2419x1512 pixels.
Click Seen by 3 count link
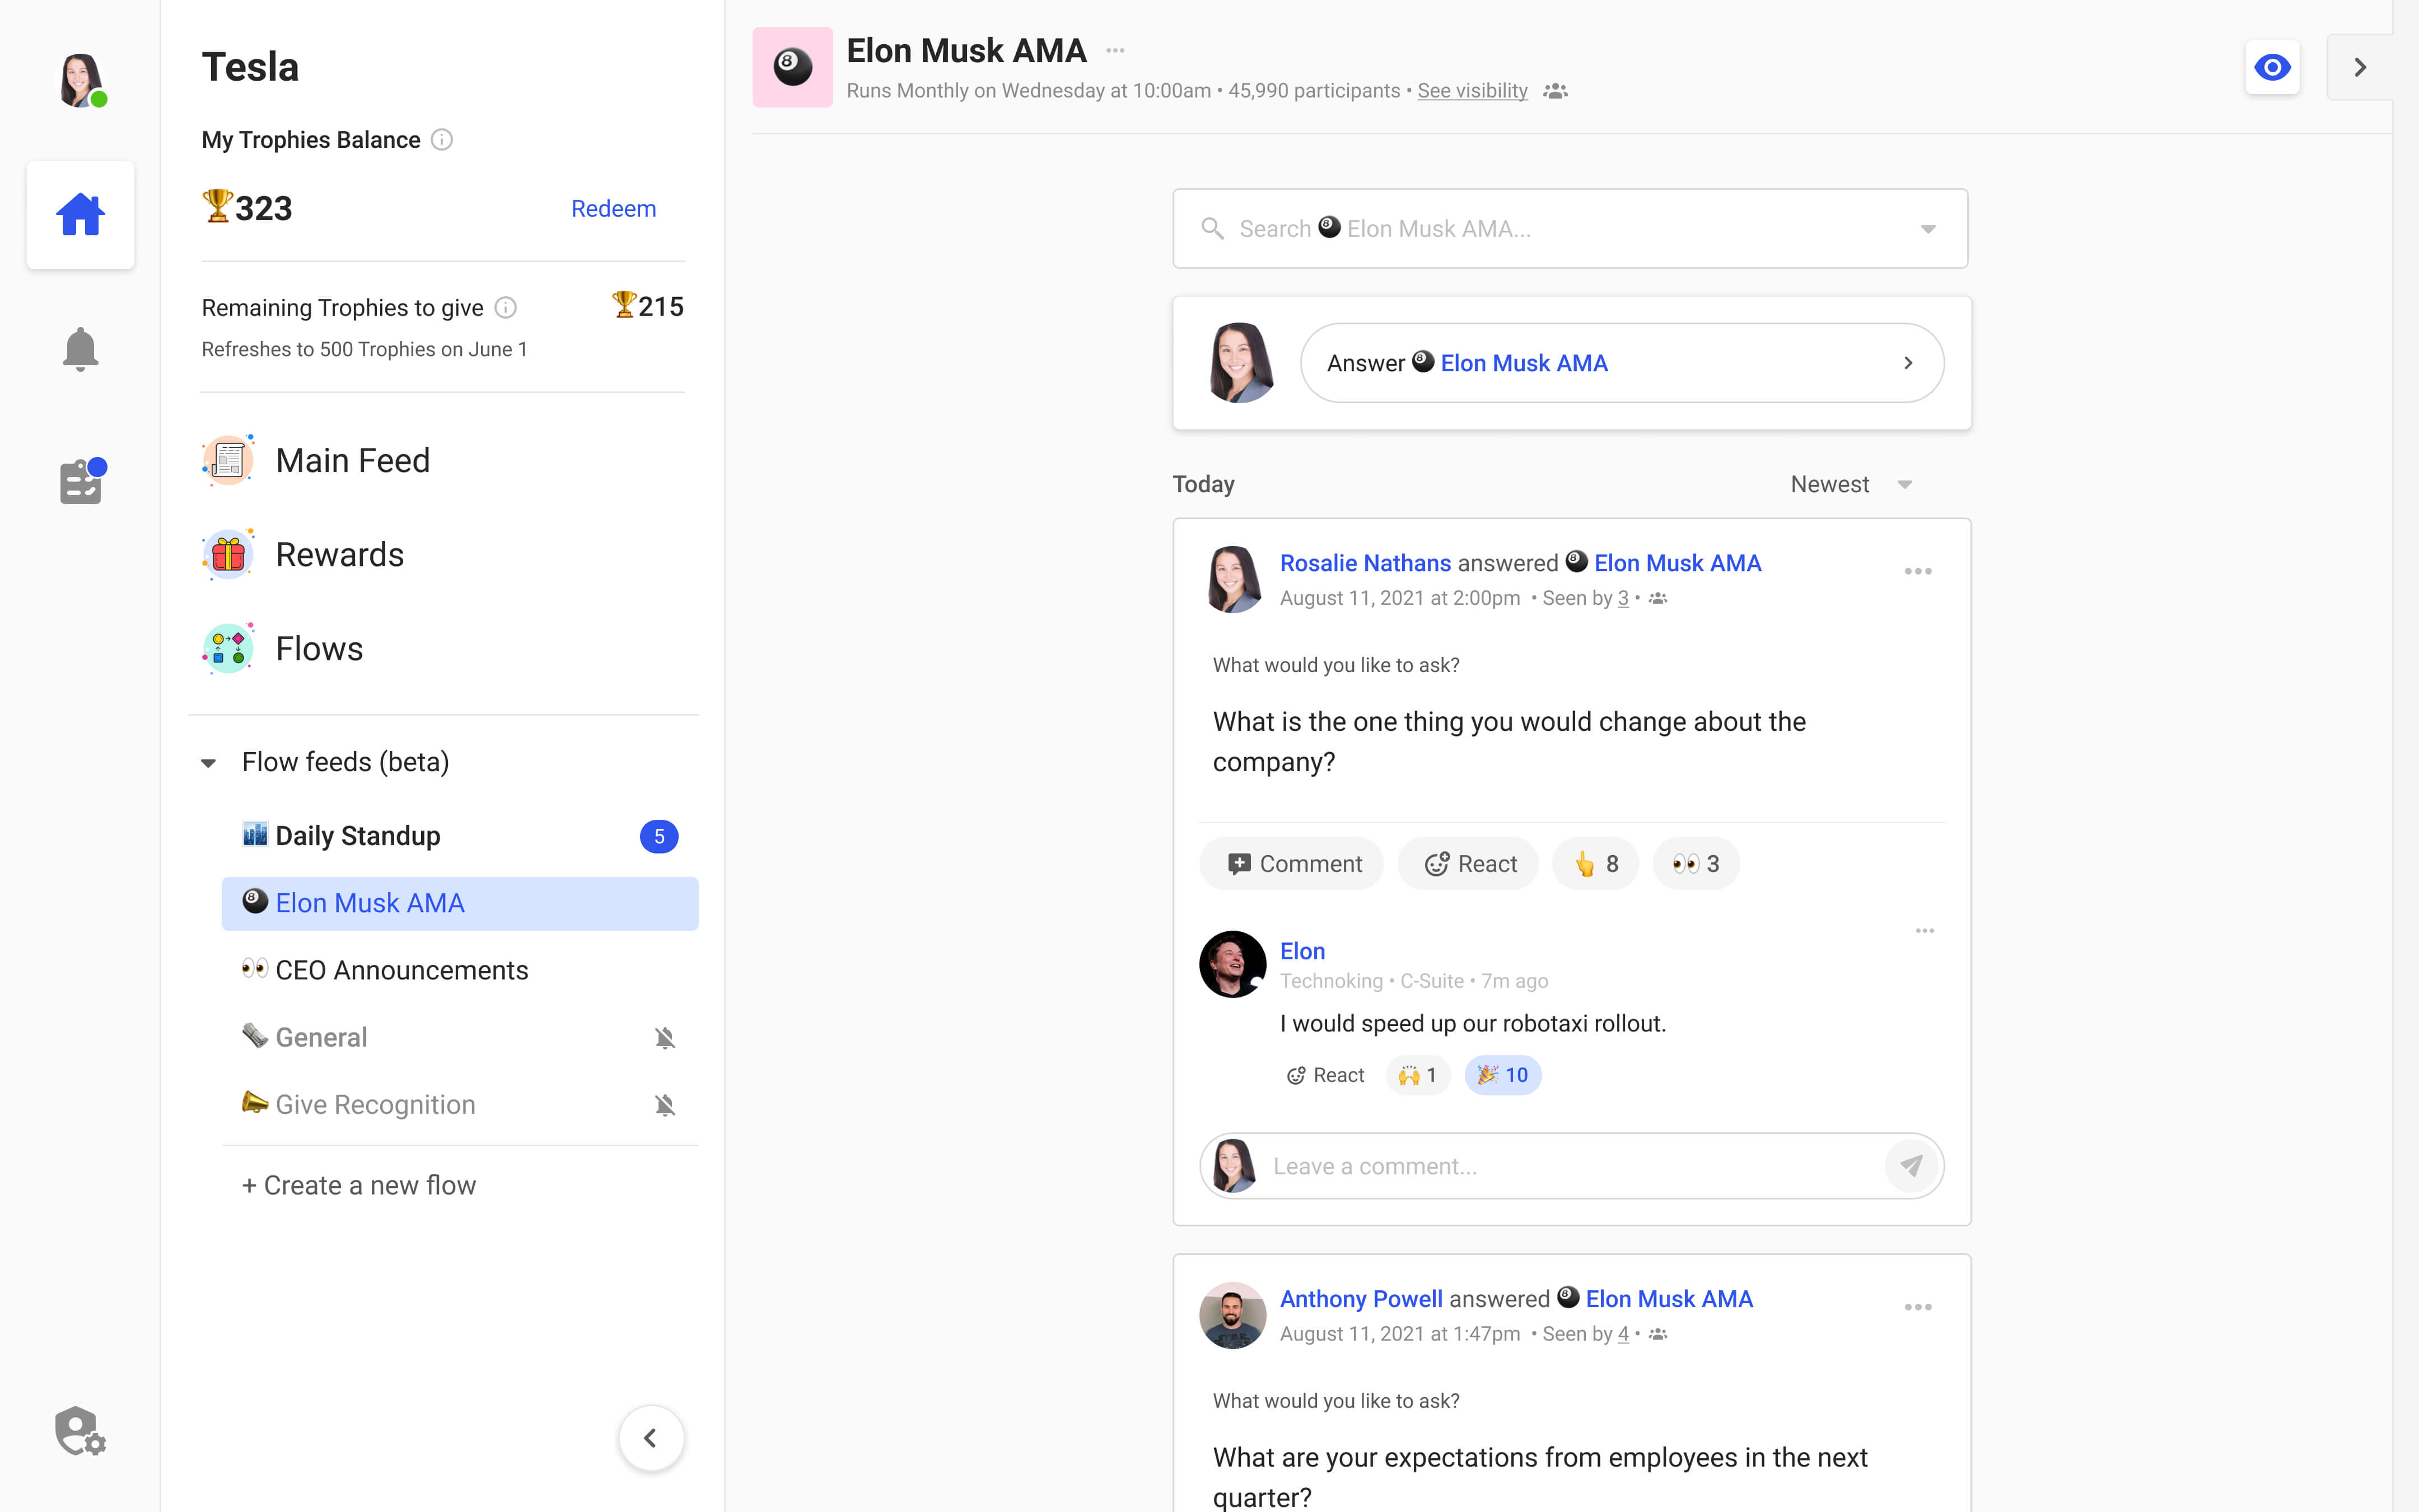pos(1622,598)
